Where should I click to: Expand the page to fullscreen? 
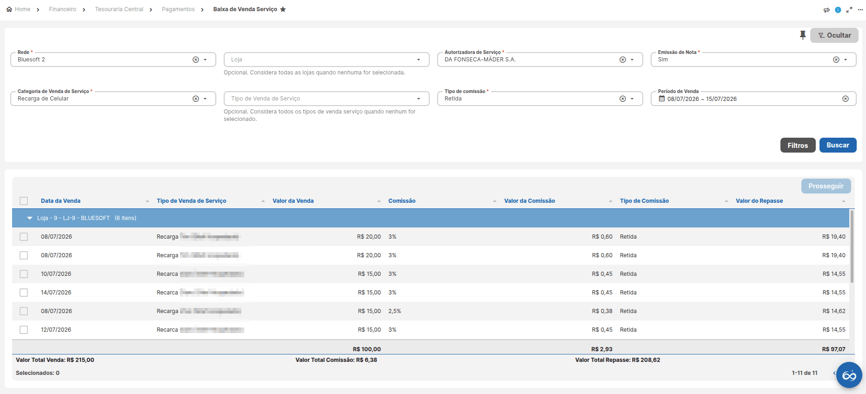pyautogui.click(x=849, y=10)
